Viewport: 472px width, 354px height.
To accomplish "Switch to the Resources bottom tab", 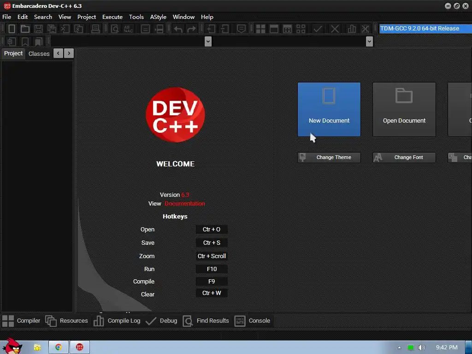I will [x=66, y=321].
